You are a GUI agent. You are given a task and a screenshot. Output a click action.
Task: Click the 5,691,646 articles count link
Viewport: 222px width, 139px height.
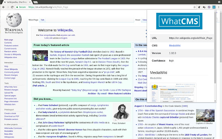49,38
